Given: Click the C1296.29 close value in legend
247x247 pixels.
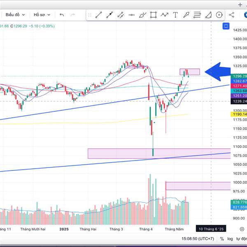Looking at the screenshot, I should coord(19,26).
